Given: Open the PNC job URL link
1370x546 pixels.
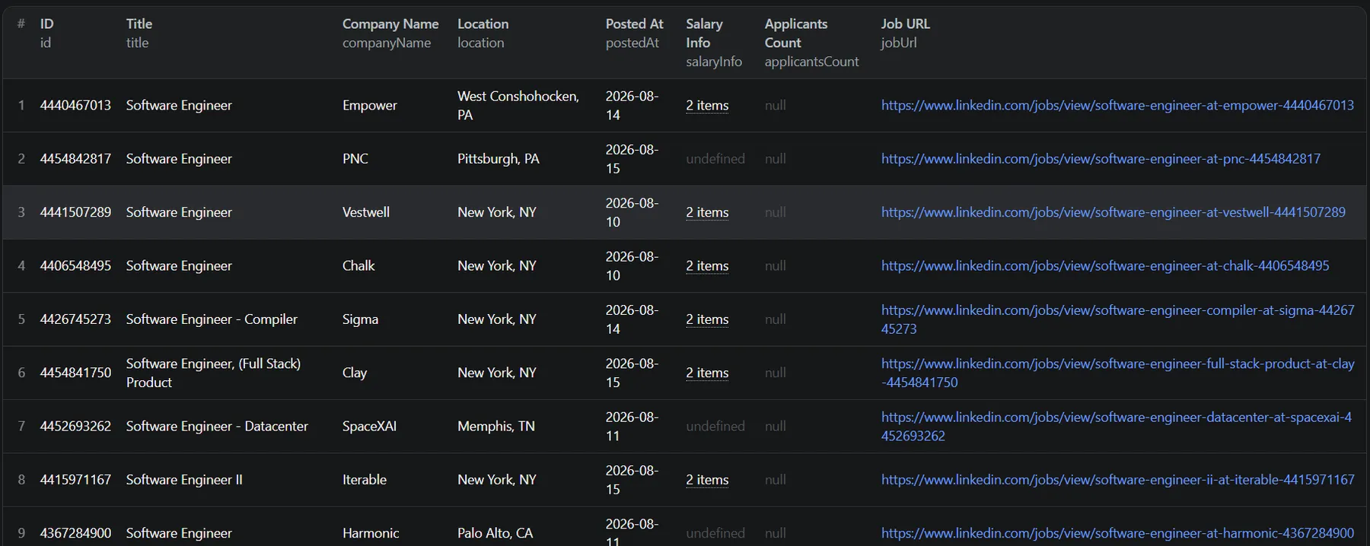Looking at the screenshot, I should point(1101,158).
